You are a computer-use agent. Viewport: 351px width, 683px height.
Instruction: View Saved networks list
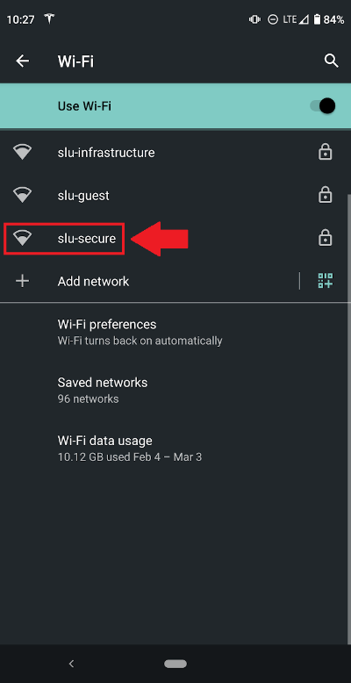coord(175,390)
